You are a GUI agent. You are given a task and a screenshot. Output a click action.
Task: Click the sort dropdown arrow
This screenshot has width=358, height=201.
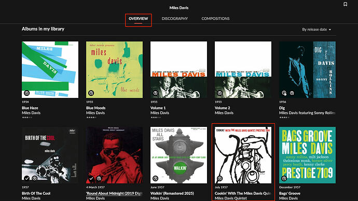[330, 30]
